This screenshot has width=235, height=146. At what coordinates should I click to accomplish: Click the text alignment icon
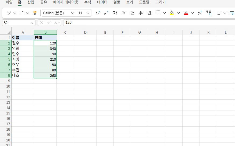tap(220, 13)
